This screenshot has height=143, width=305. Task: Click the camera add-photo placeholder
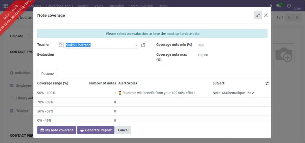click(283, 55)
